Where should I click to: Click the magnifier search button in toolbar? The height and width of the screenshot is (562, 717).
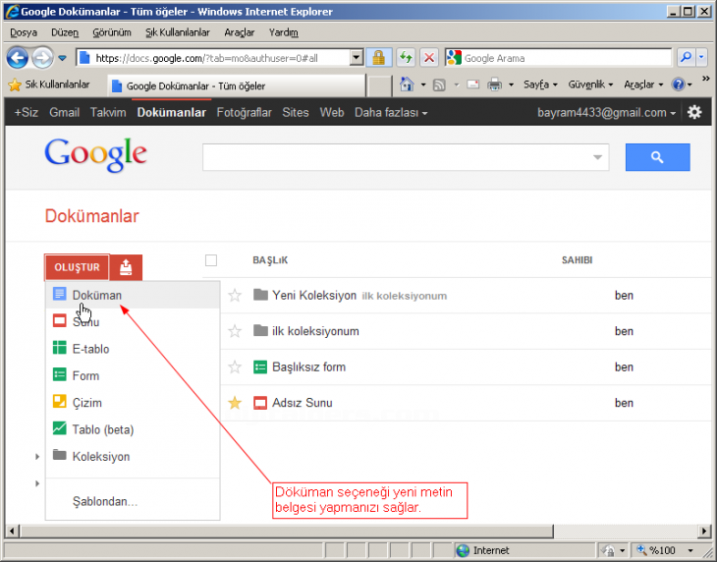pos(686,58)
